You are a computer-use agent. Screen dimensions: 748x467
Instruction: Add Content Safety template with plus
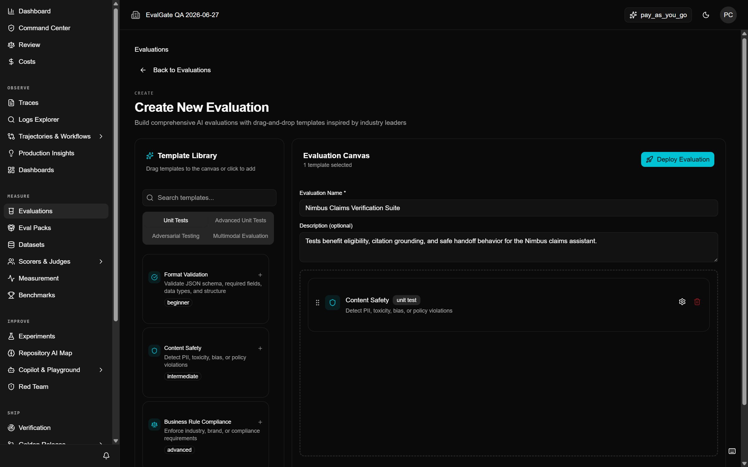click(260, 348)
